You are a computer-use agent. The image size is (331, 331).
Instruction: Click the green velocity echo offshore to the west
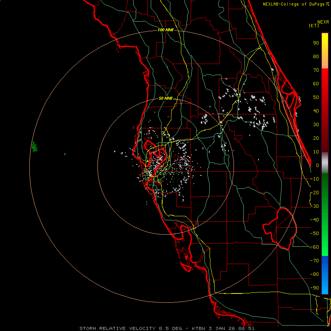coord(34,146)
